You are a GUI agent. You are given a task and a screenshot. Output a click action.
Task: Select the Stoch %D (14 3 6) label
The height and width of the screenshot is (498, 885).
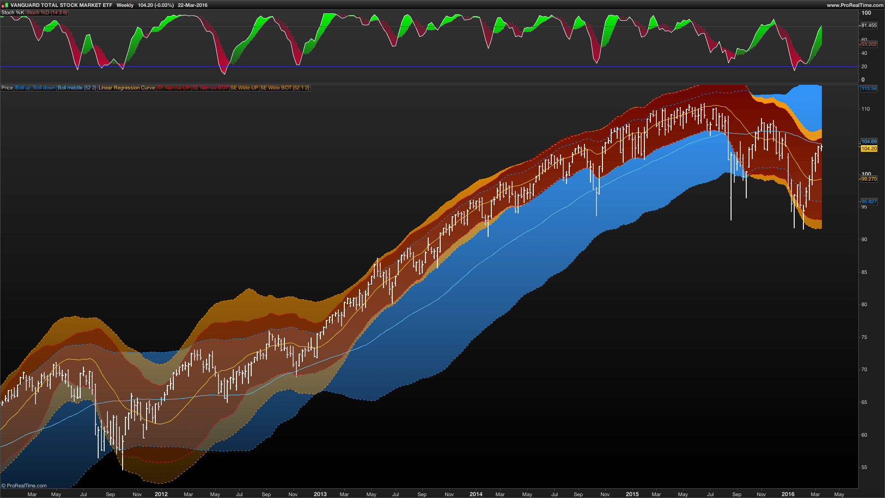pos(47,12)
